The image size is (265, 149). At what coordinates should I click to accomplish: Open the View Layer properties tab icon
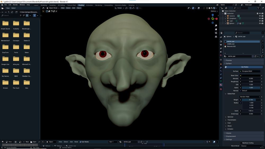coord(221,48)
